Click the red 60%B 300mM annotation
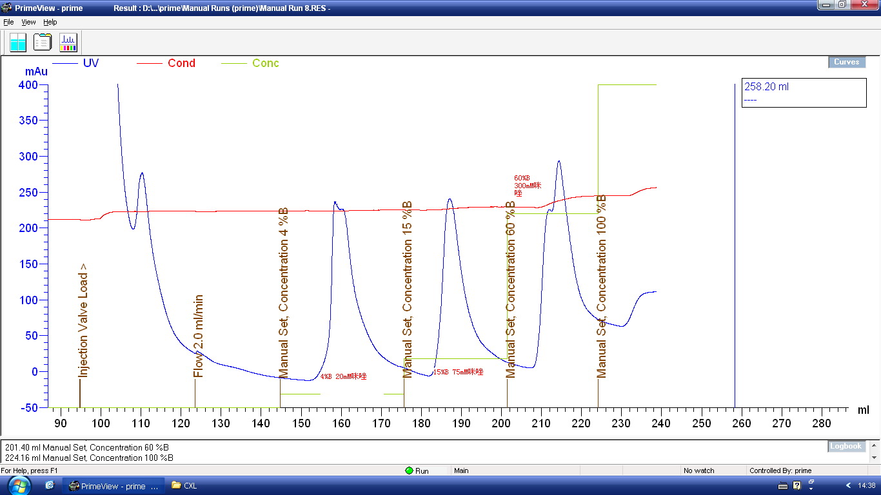 pyautogui.click(x=528, y=186)
